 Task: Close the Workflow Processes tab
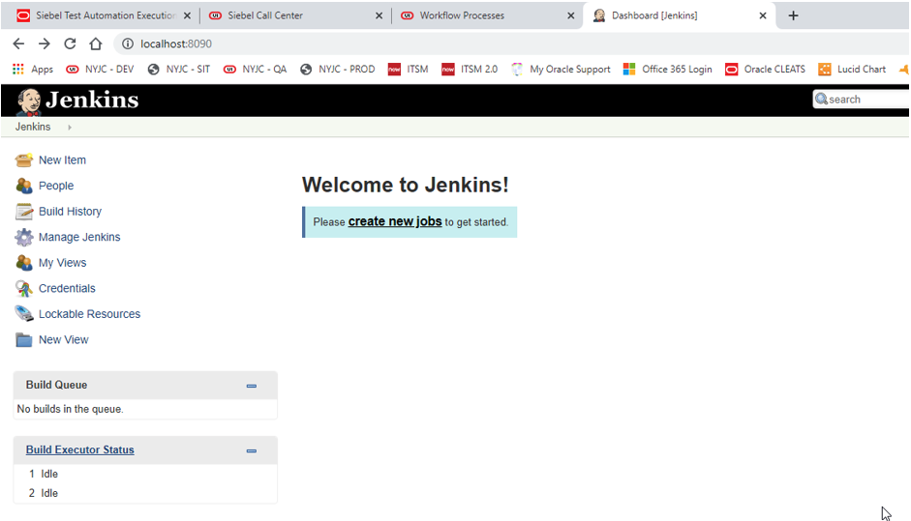(570, 15)
